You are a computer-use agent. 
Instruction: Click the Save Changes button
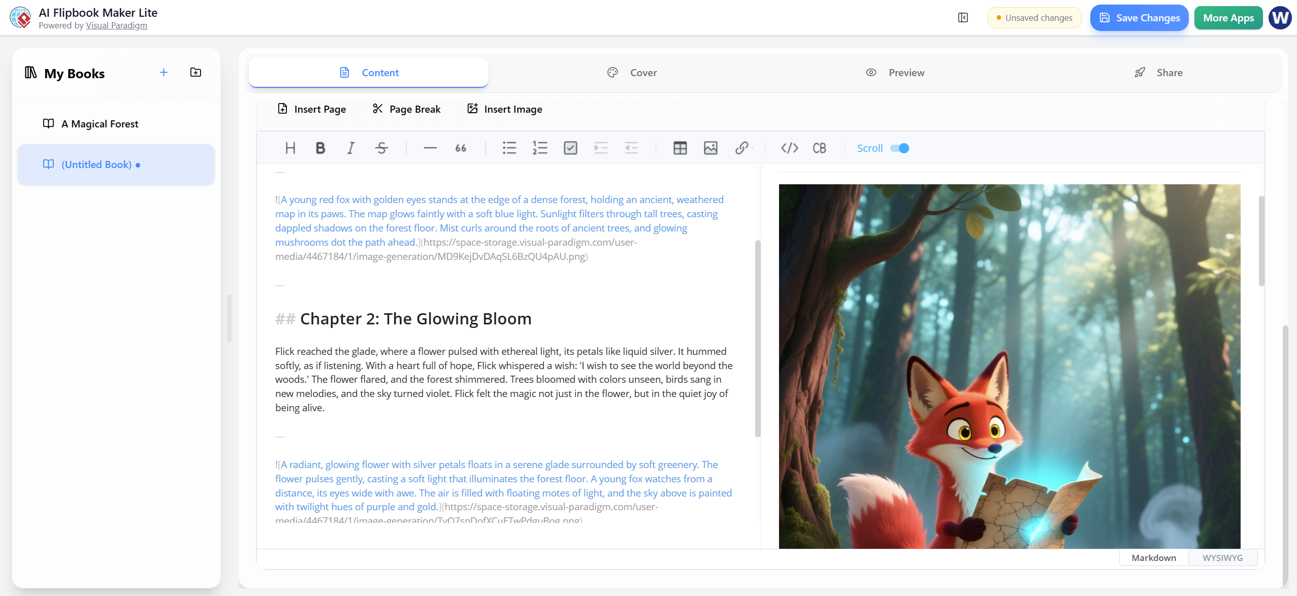[1139, 18]
